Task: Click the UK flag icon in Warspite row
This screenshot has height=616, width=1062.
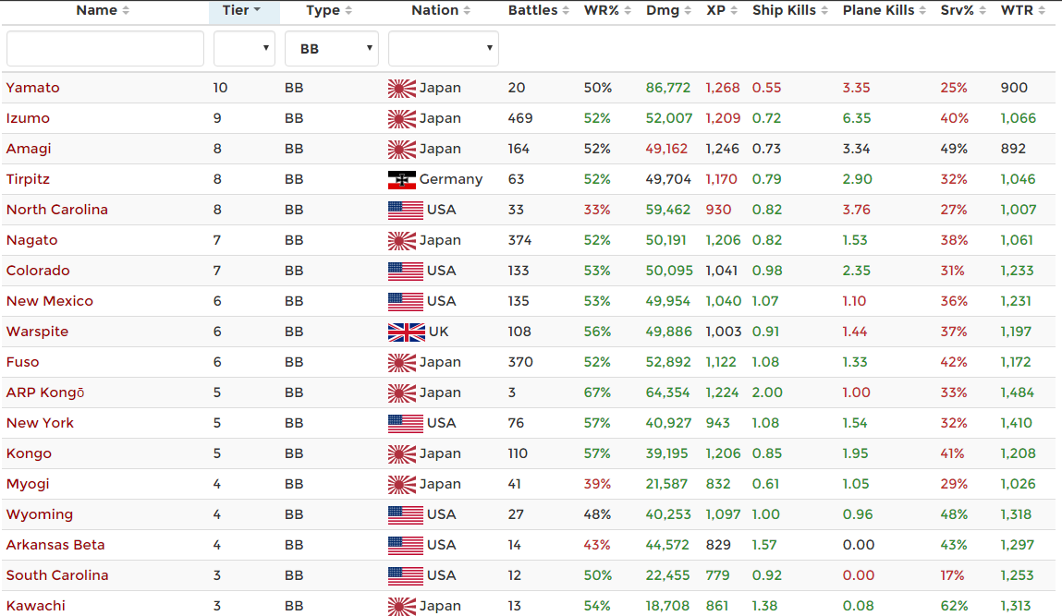Action: [405, 332]
